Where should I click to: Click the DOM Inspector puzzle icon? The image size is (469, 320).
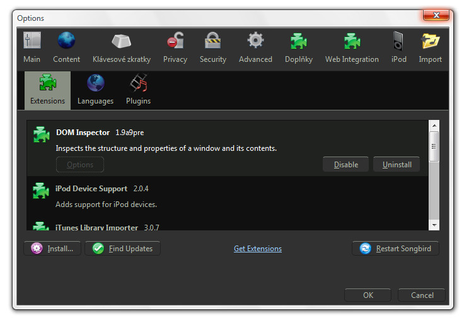pyautogui.click(x=41, y=134)
